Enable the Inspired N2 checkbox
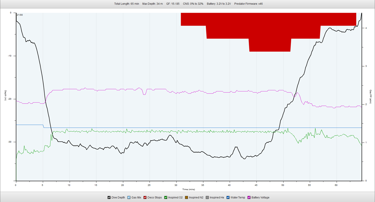This screenshot has width=375, height=202. pyautogui.click(x=187, y=198)
